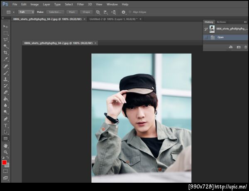
Task: Change the screen mode
Action: click(5, 178)
